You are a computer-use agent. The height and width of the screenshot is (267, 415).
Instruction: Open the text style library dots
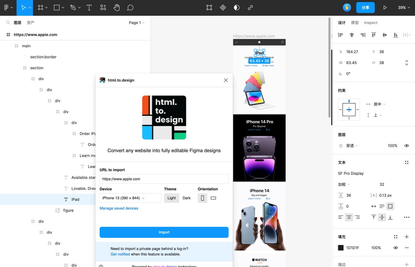click(407, 163)
